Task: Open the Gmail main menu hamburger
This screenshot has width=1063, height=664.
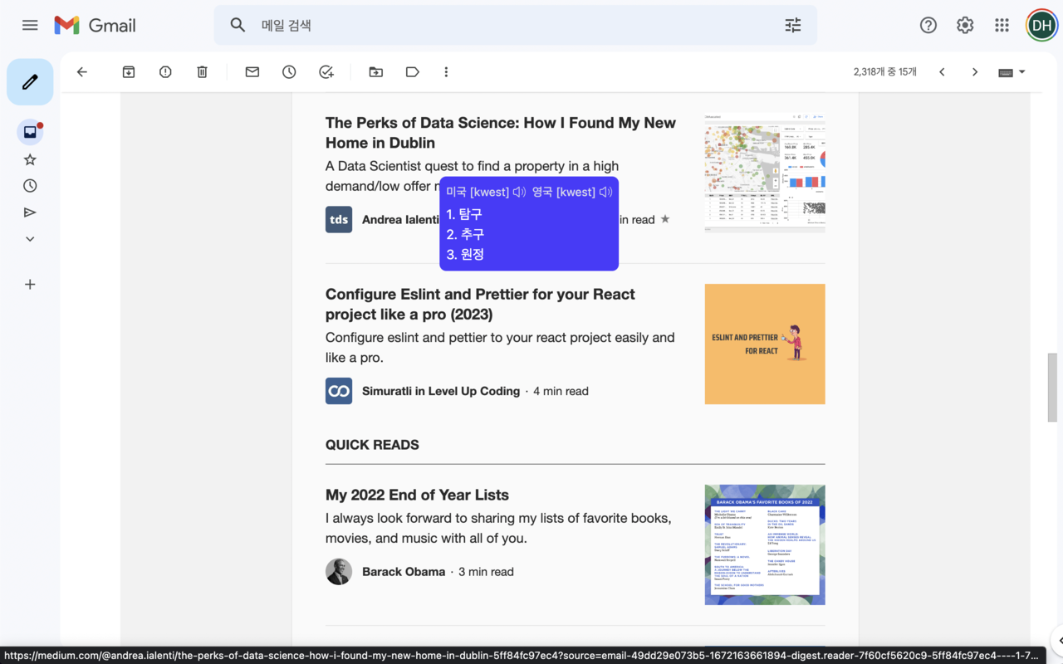Action: (x=30, y=25)
